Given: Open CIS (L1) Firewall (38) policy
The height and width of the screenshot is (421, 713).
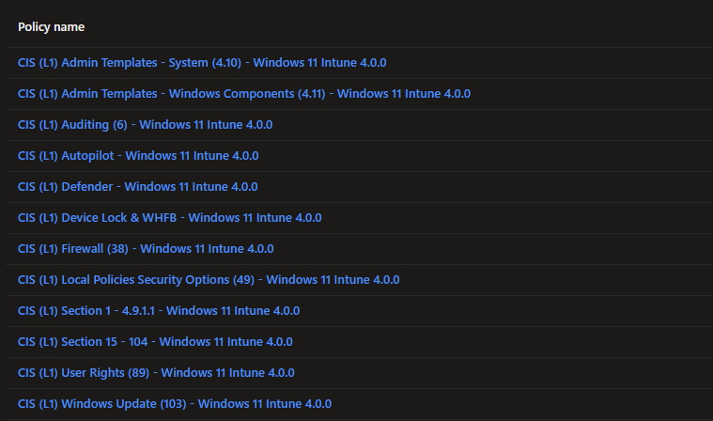Looking at the screenshot, I should click(146, 249).
